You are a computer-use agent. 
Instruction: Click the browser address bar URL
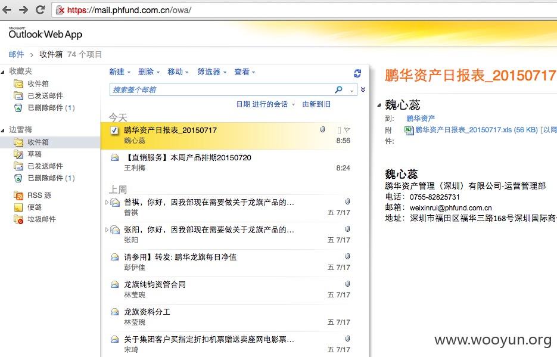click(129, 10)
